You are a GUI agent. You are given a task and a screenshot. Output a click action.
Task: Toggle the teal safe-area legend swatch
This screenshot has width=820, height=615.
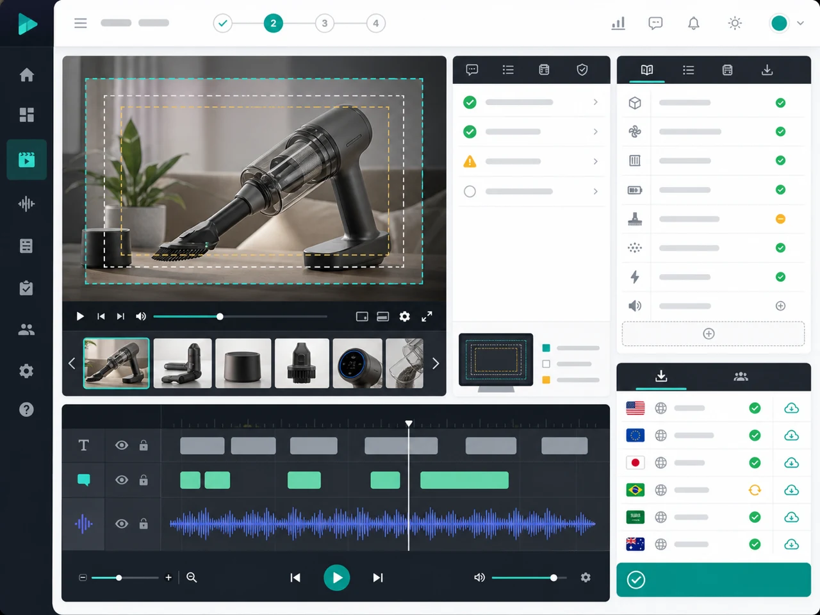(546, 348)
